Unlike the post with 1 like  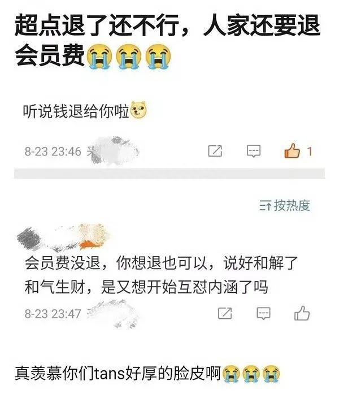pyautogui.click(x=292, y=151)
